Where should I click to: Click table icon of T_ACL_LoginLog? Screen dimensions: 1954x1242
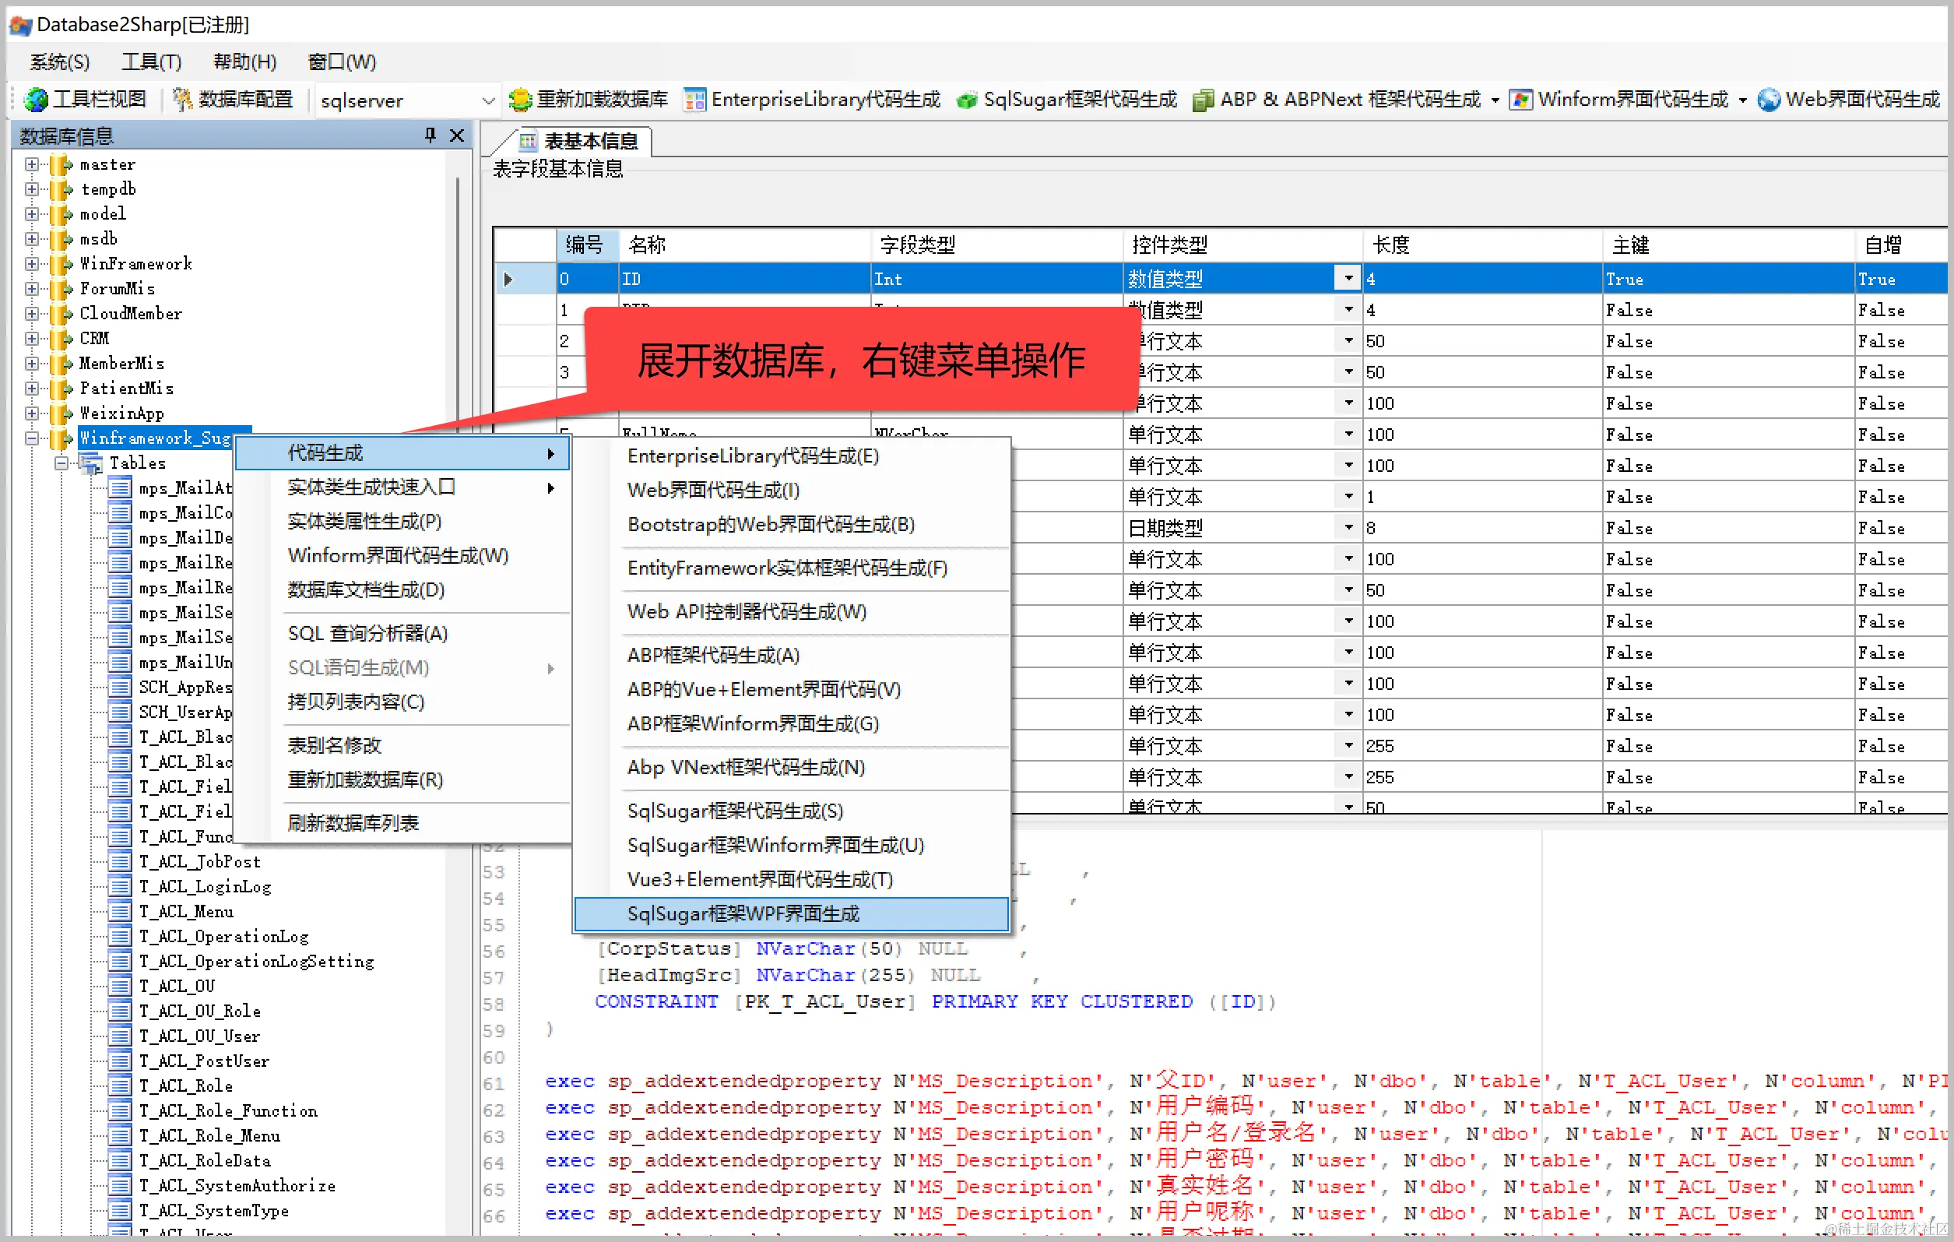[x=120, y=886]
